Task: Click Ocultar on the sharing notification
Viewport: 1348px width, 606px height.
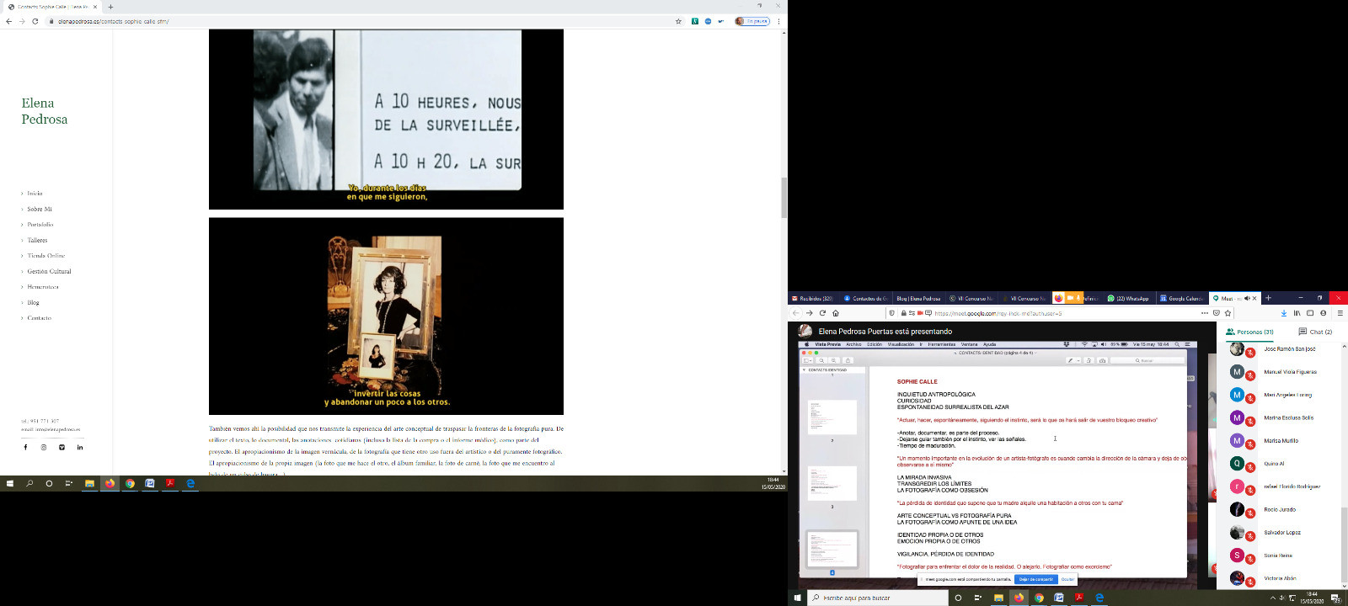Action: tap(1067, 579)
